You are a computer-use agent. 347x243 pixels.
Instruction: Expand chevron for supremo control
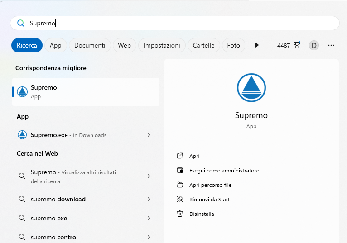[149, 237]
